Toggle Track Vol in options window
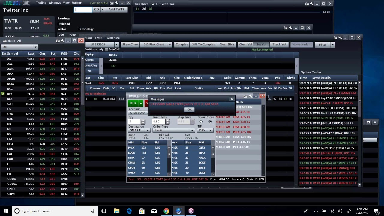This screenshot has height=216, width=384. [x=279, y=44]
